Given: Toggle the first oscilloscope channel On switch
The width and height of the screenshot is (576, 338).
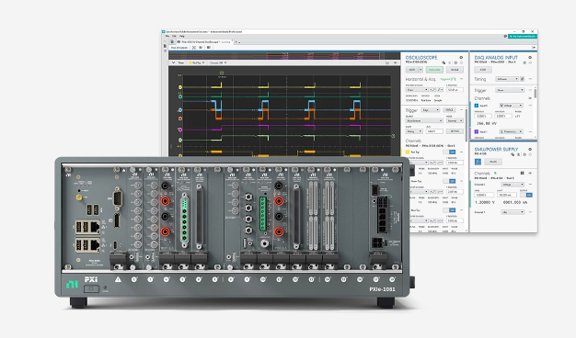Looking at the screenshot, I should point(452,152).
